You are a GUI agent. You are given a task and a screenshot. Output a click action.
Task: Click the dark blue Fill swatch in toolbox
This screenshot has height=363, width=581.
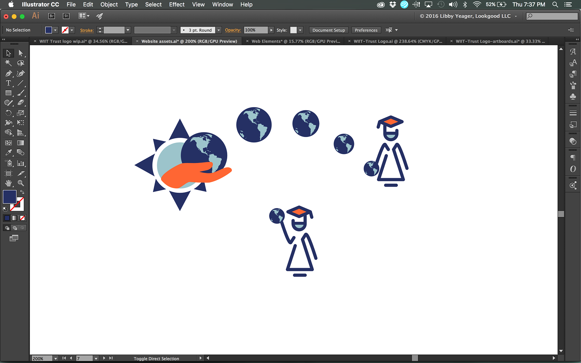click(9, 197)
